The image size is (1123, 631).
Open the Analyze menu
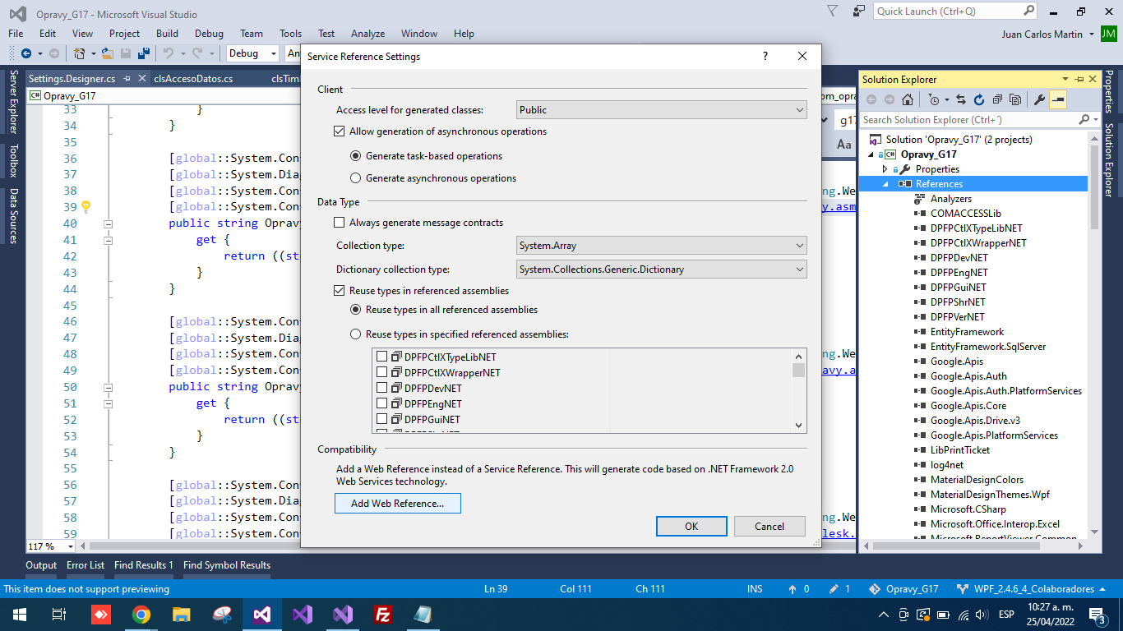[367, 34]
